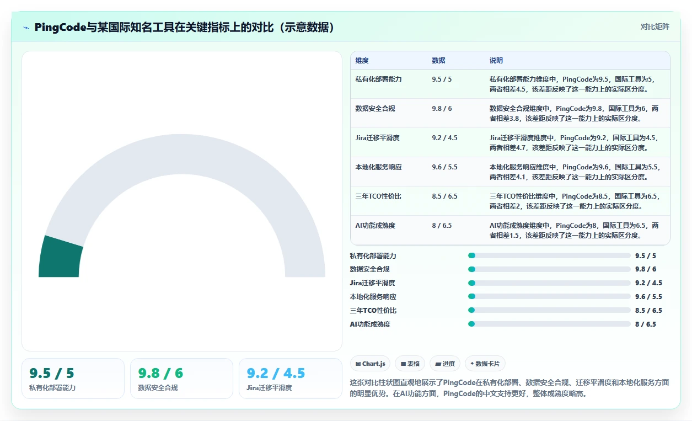Click the 维度 column header
The image size is (692, 421).
[362, 61]
